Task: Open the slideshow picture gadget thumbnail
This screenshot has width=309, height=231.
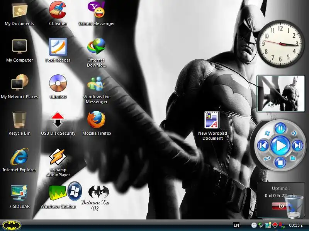Action: (281, 94)
